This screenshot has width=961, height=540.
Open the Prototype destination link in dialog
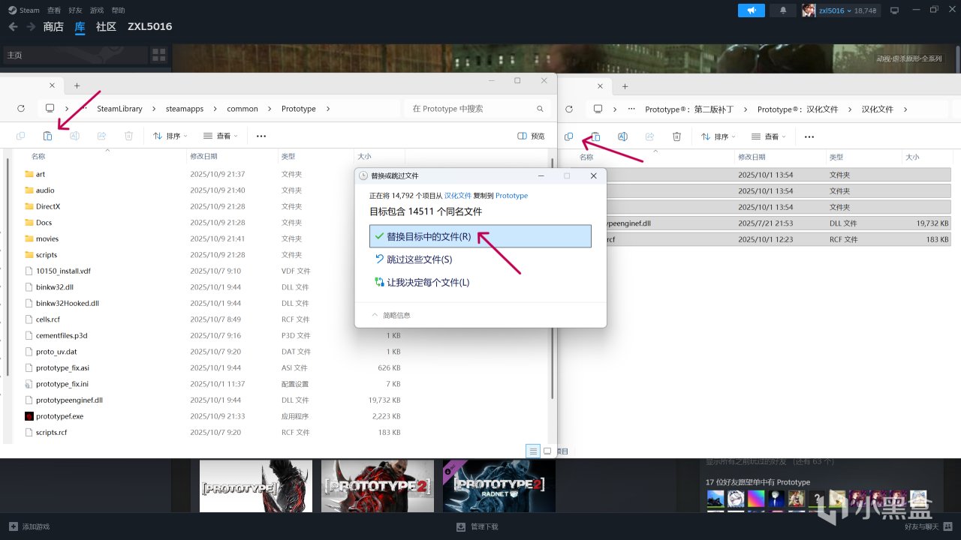tap(511, 196)
